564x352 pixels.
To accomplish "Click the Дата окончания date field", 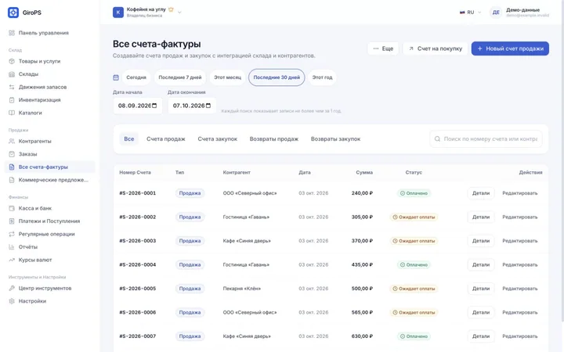I will click(192, 106).
